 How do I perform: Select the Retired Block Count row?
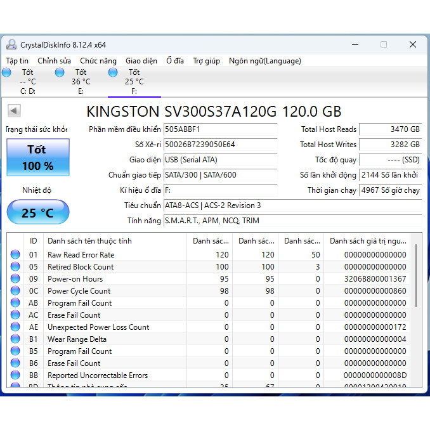tap(209, 267)
